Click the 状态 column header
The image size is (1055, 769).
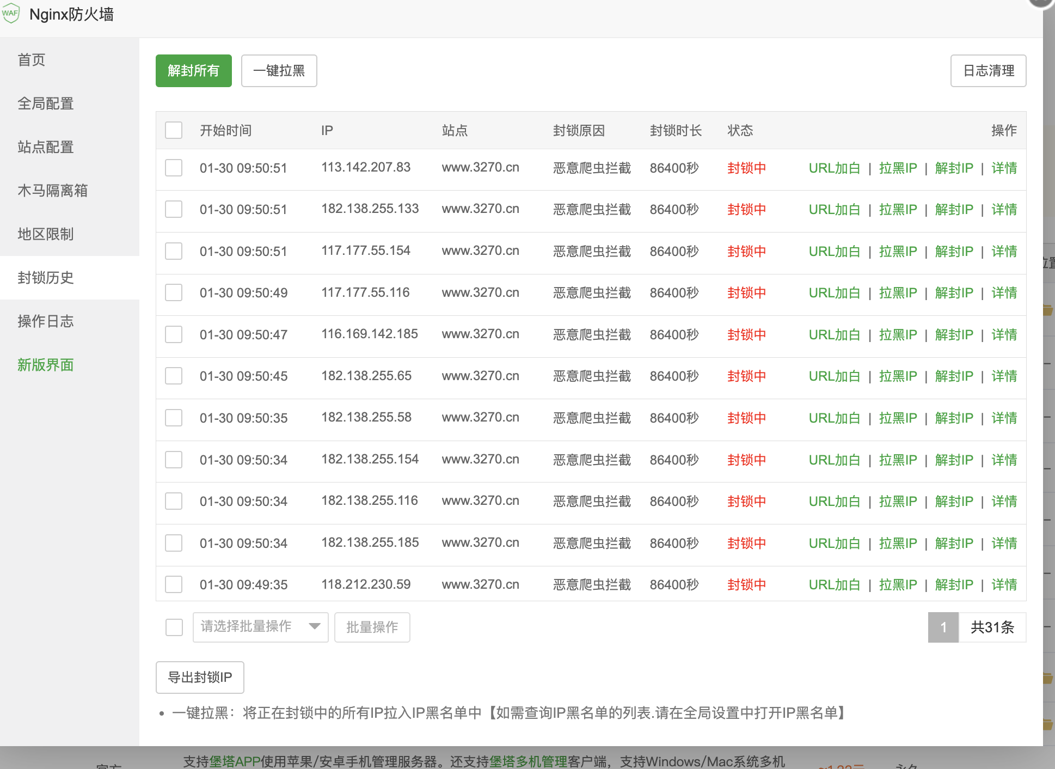(740, 130)
